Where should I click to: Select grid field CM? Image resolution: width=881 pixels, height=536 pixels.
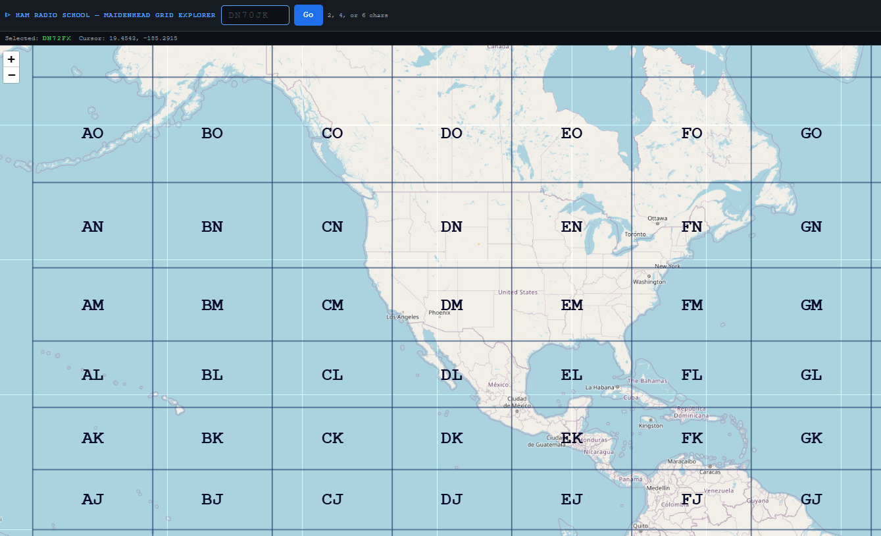click(332, 304)
